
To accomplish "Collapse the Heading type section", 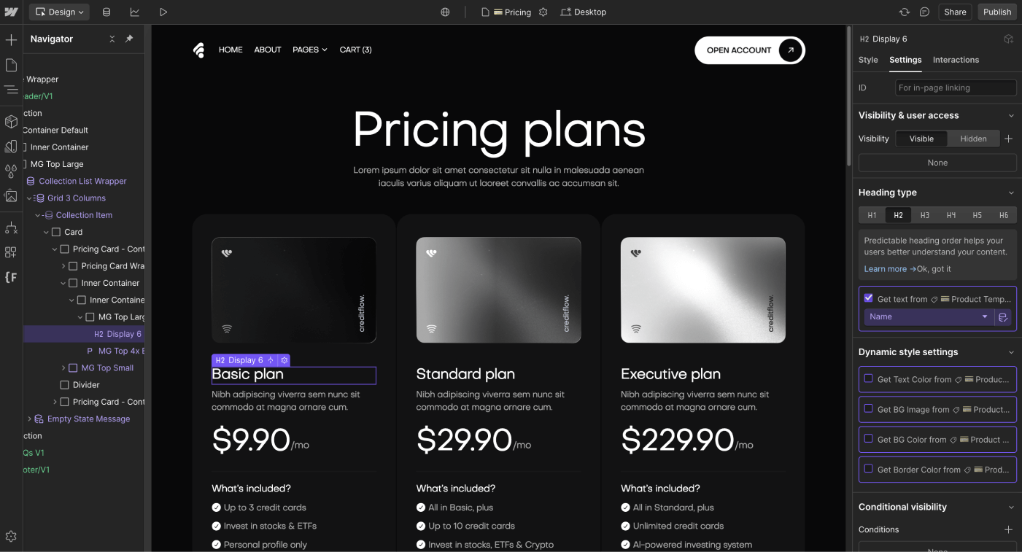I will [x=1011, y=192].
